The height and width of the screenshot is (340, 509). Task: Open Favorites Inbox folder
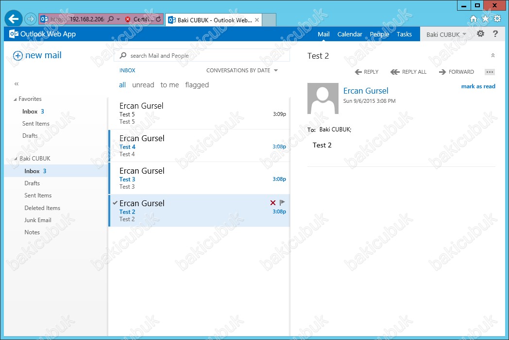34,112
